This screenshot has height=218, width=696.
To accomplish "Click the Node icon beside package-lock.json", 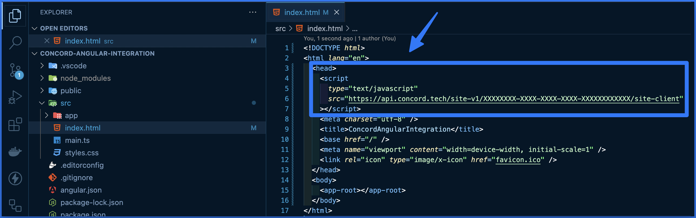I will coord(53,202).
